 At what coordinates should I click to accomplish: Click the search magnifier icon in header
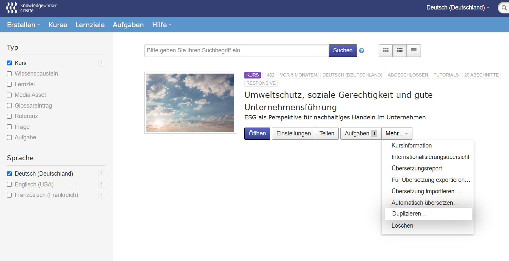[x=504, y=8]
